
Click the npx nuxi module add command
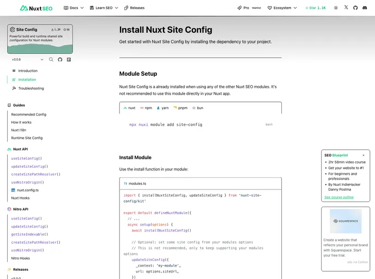166,125
